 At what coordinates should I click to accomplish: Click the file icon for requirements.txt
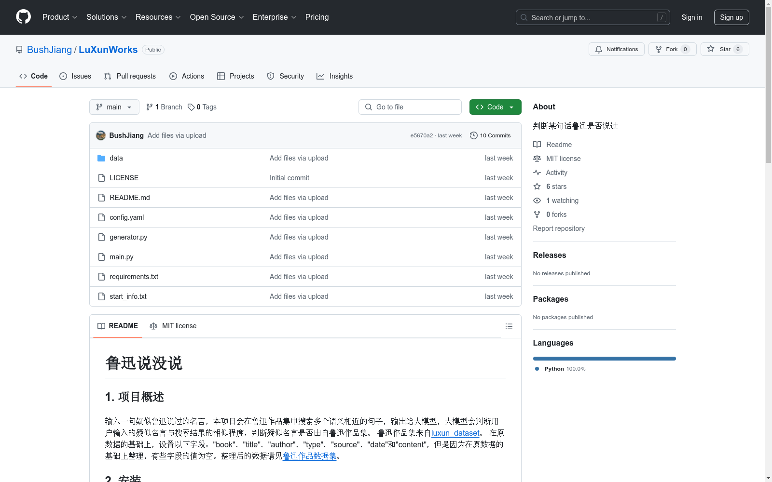[x=101, y=277]
